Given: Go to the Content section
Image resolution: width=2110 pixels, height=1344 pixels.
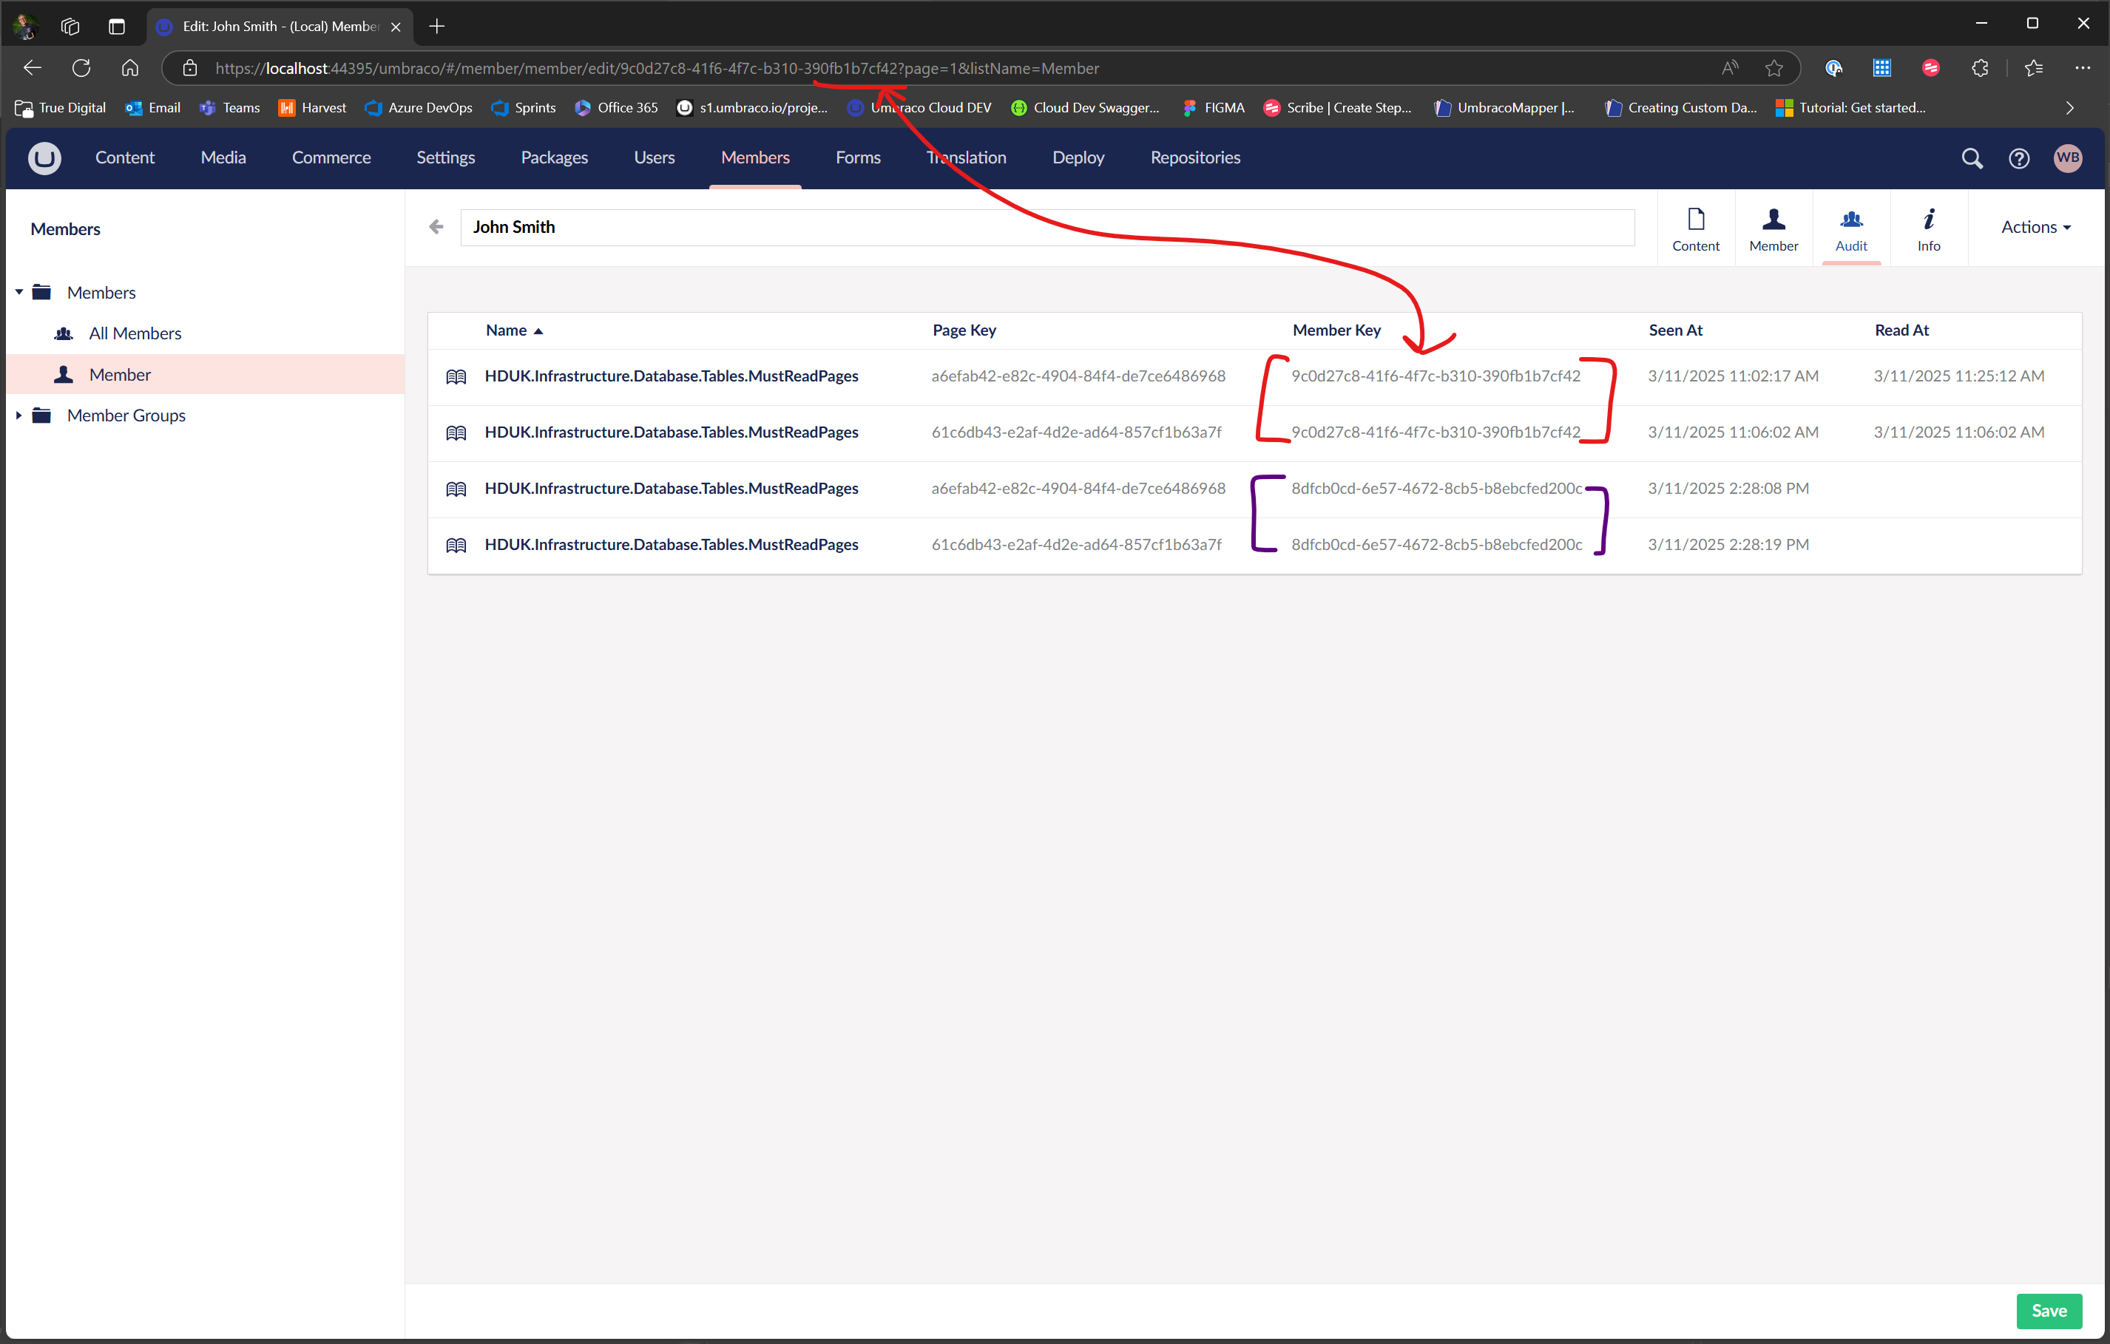Looking at the screenshot, I should (124, 157).
